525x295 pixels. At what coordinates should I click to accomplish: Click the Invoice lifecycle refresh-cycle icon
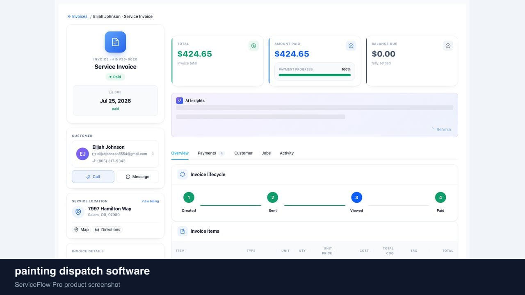(183, 174)
